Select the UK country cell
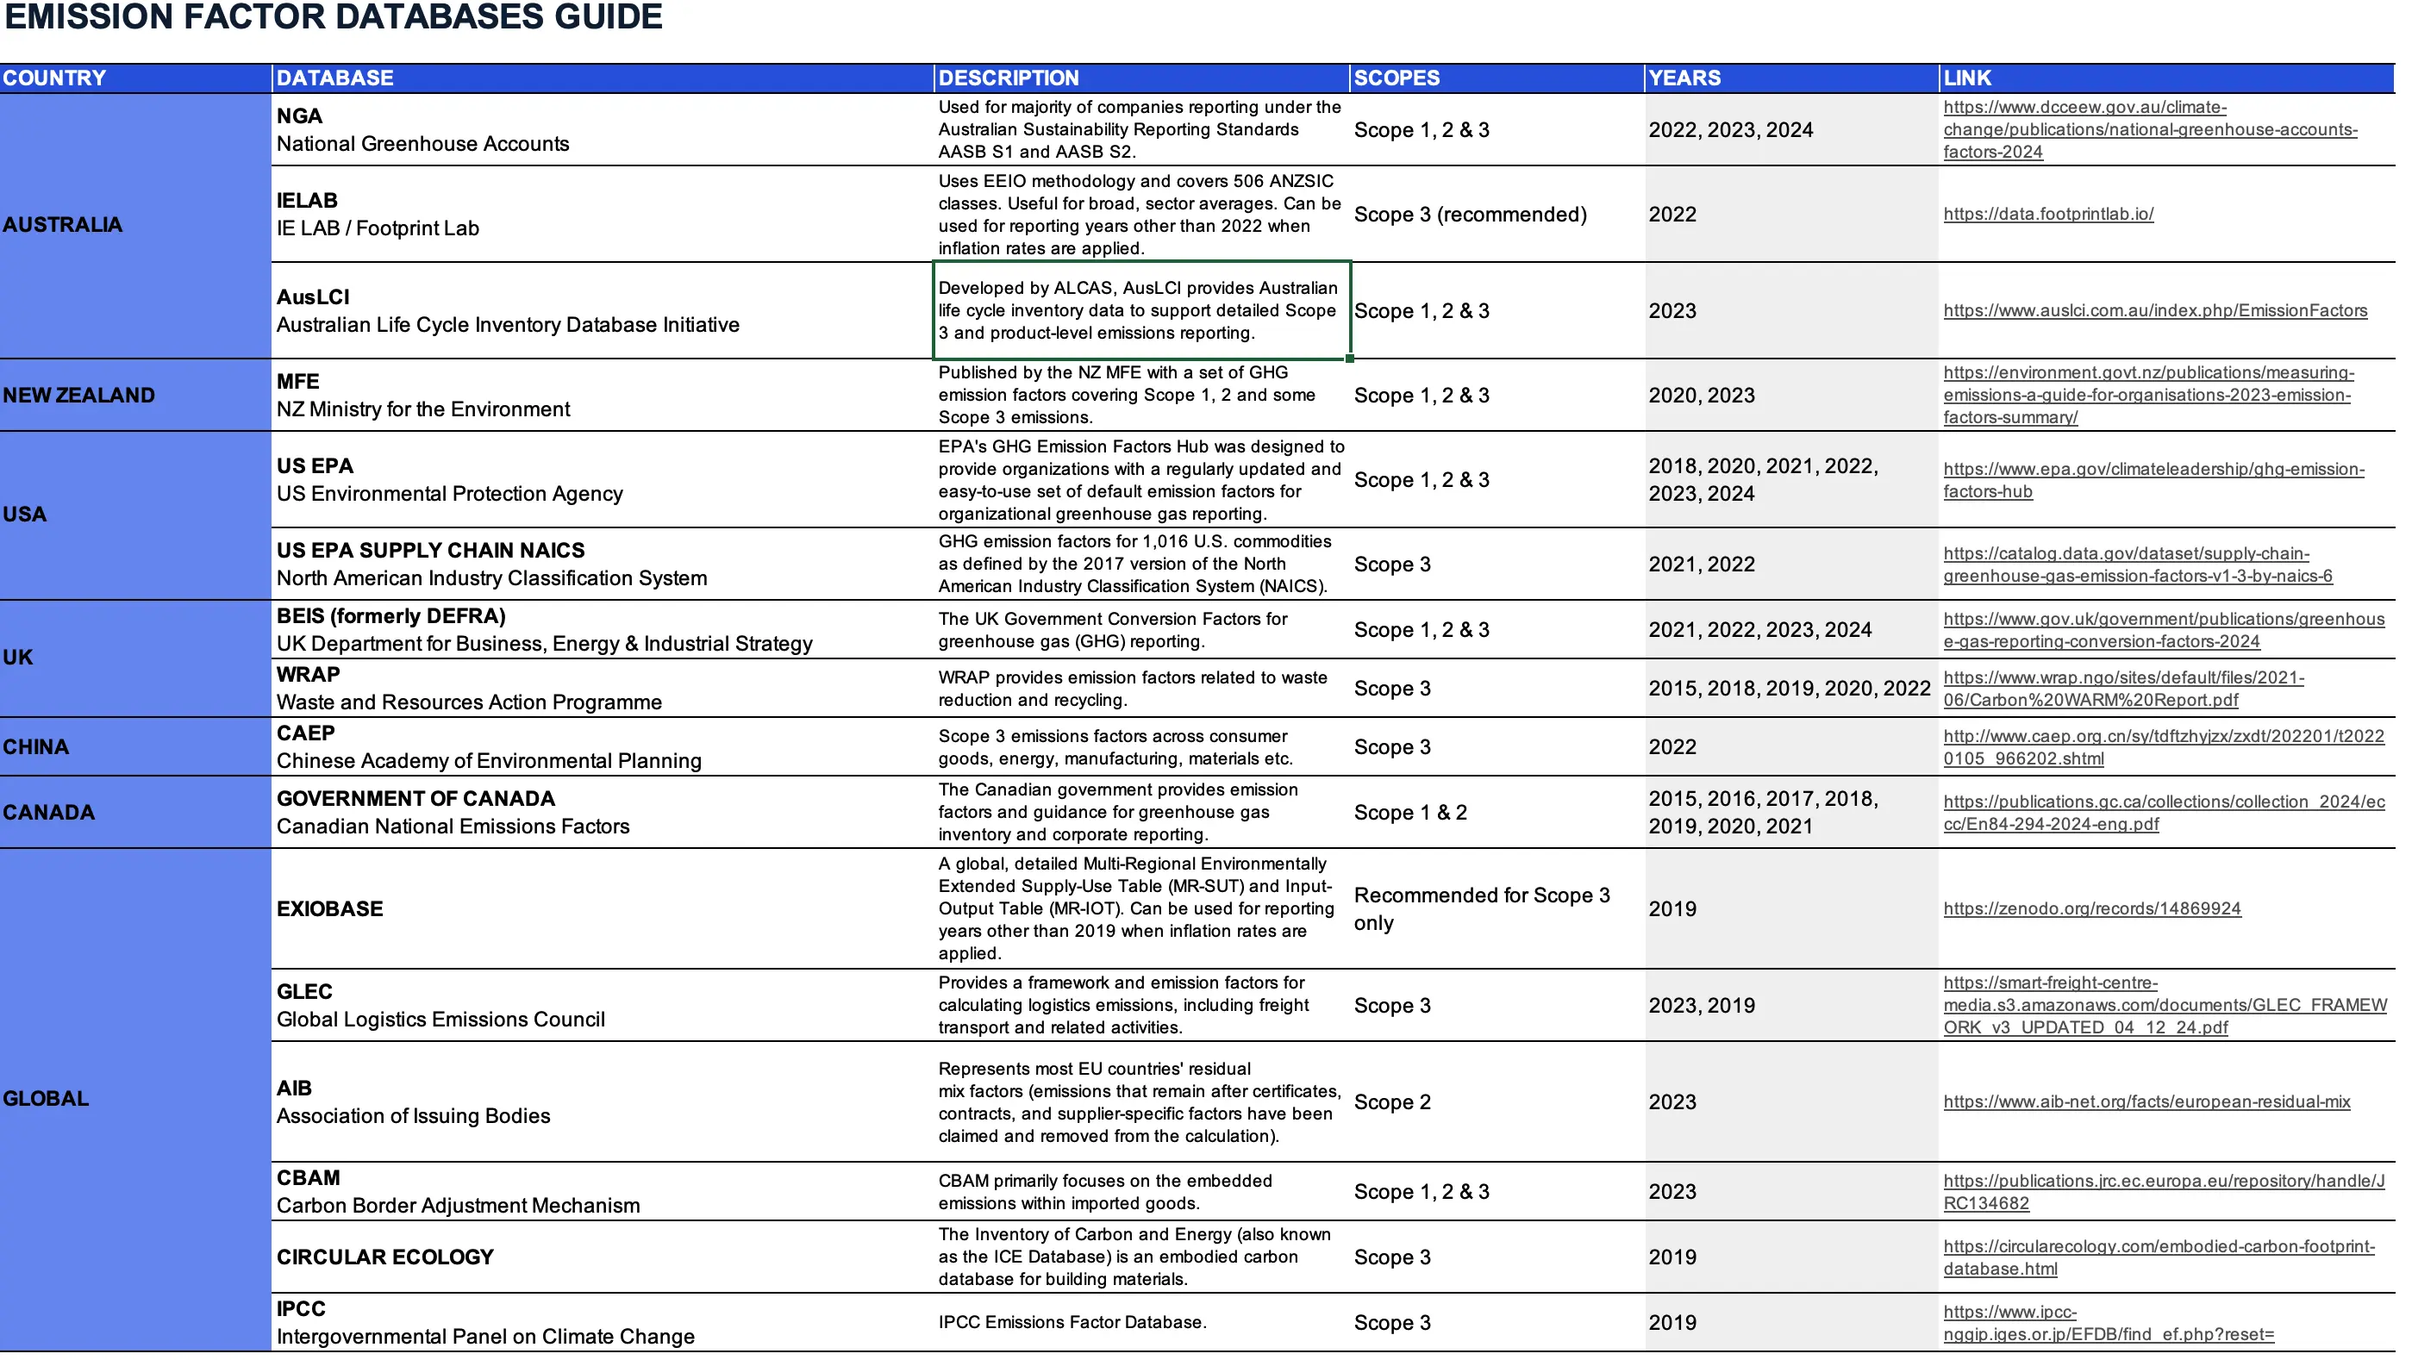The height and width of the screenshot is (1360, 2412). [x=135, y=658]
